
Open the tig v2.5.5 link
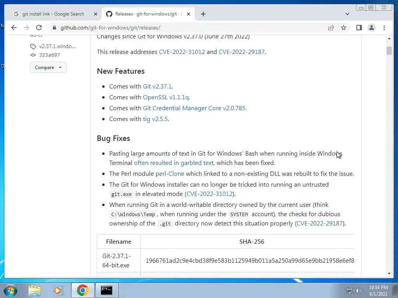[x=155, y=119]
